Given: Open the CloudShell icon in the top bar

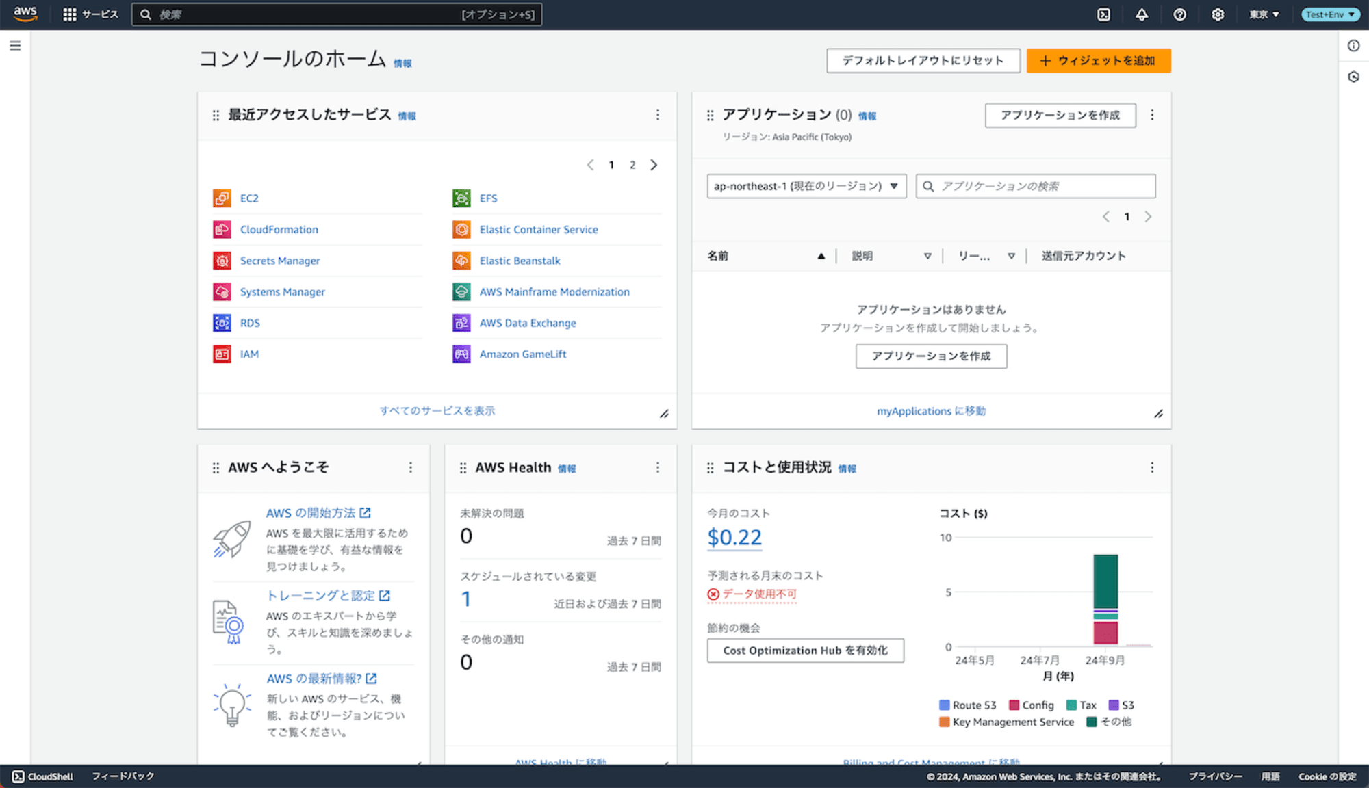Looking at the screenshot, I should click(1103, 14).
